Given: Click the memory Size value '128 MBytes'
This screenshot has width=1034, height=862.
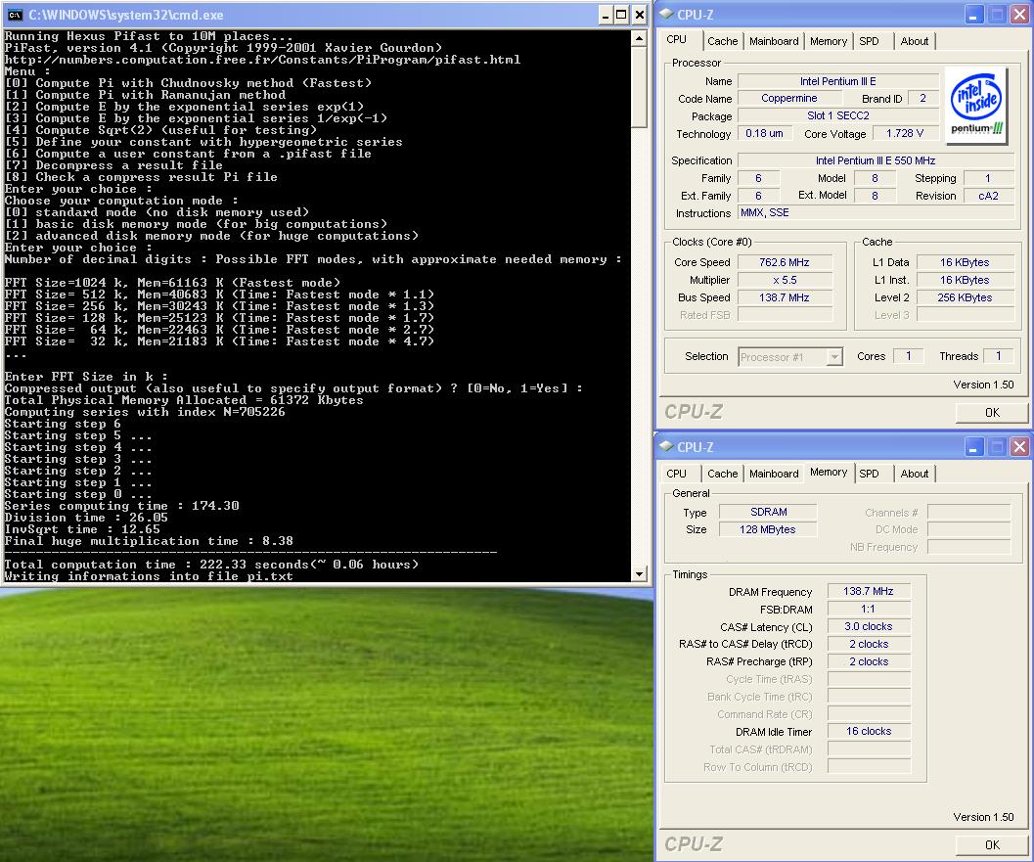Looking at the screenshot, I should tap(768, 529).
